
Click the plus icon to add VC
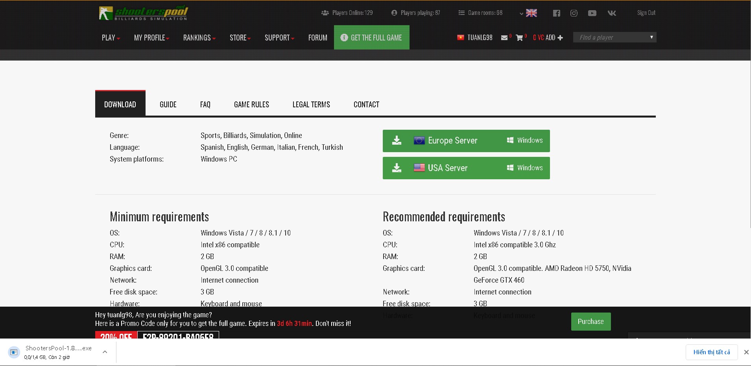(560, 38)
